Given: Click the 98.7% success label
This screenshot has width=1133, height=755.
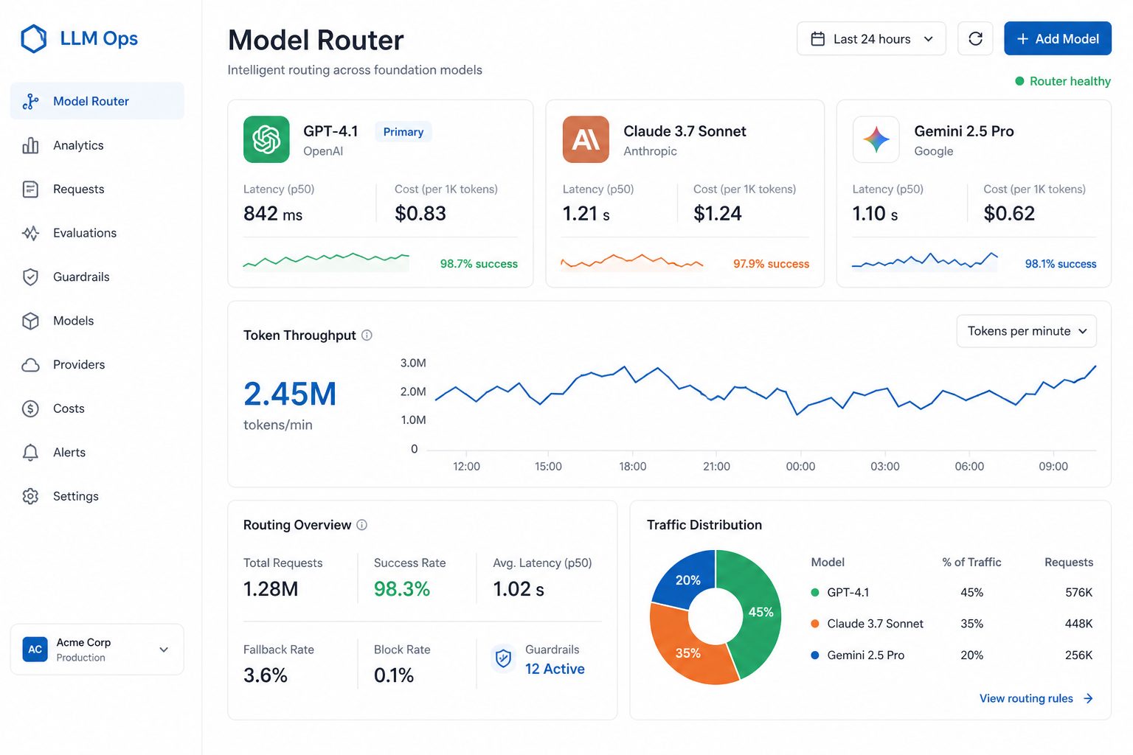Looking at the screenshot, I should pos(479,264).
